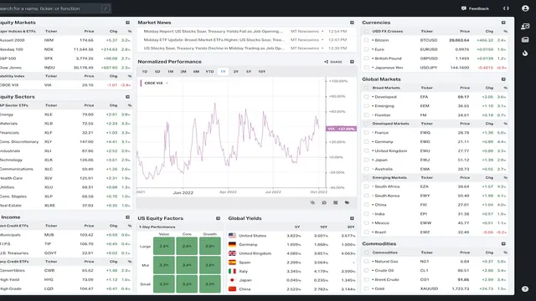This screenshot has height=301, width=536.
Task: Click the first chart tool icon below the chart
Action: click(x=312, y=202)
